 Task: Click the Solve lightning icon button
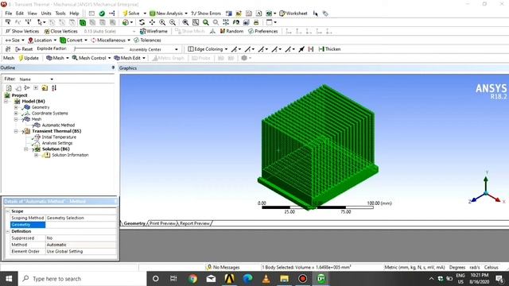(130, 14)
